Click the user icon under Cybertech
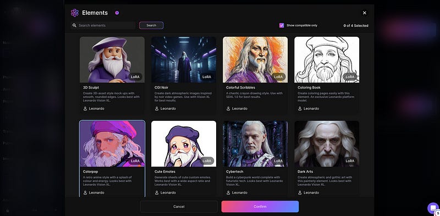The height and width of the screenshot is (216, 440). [x=228, y=193]
